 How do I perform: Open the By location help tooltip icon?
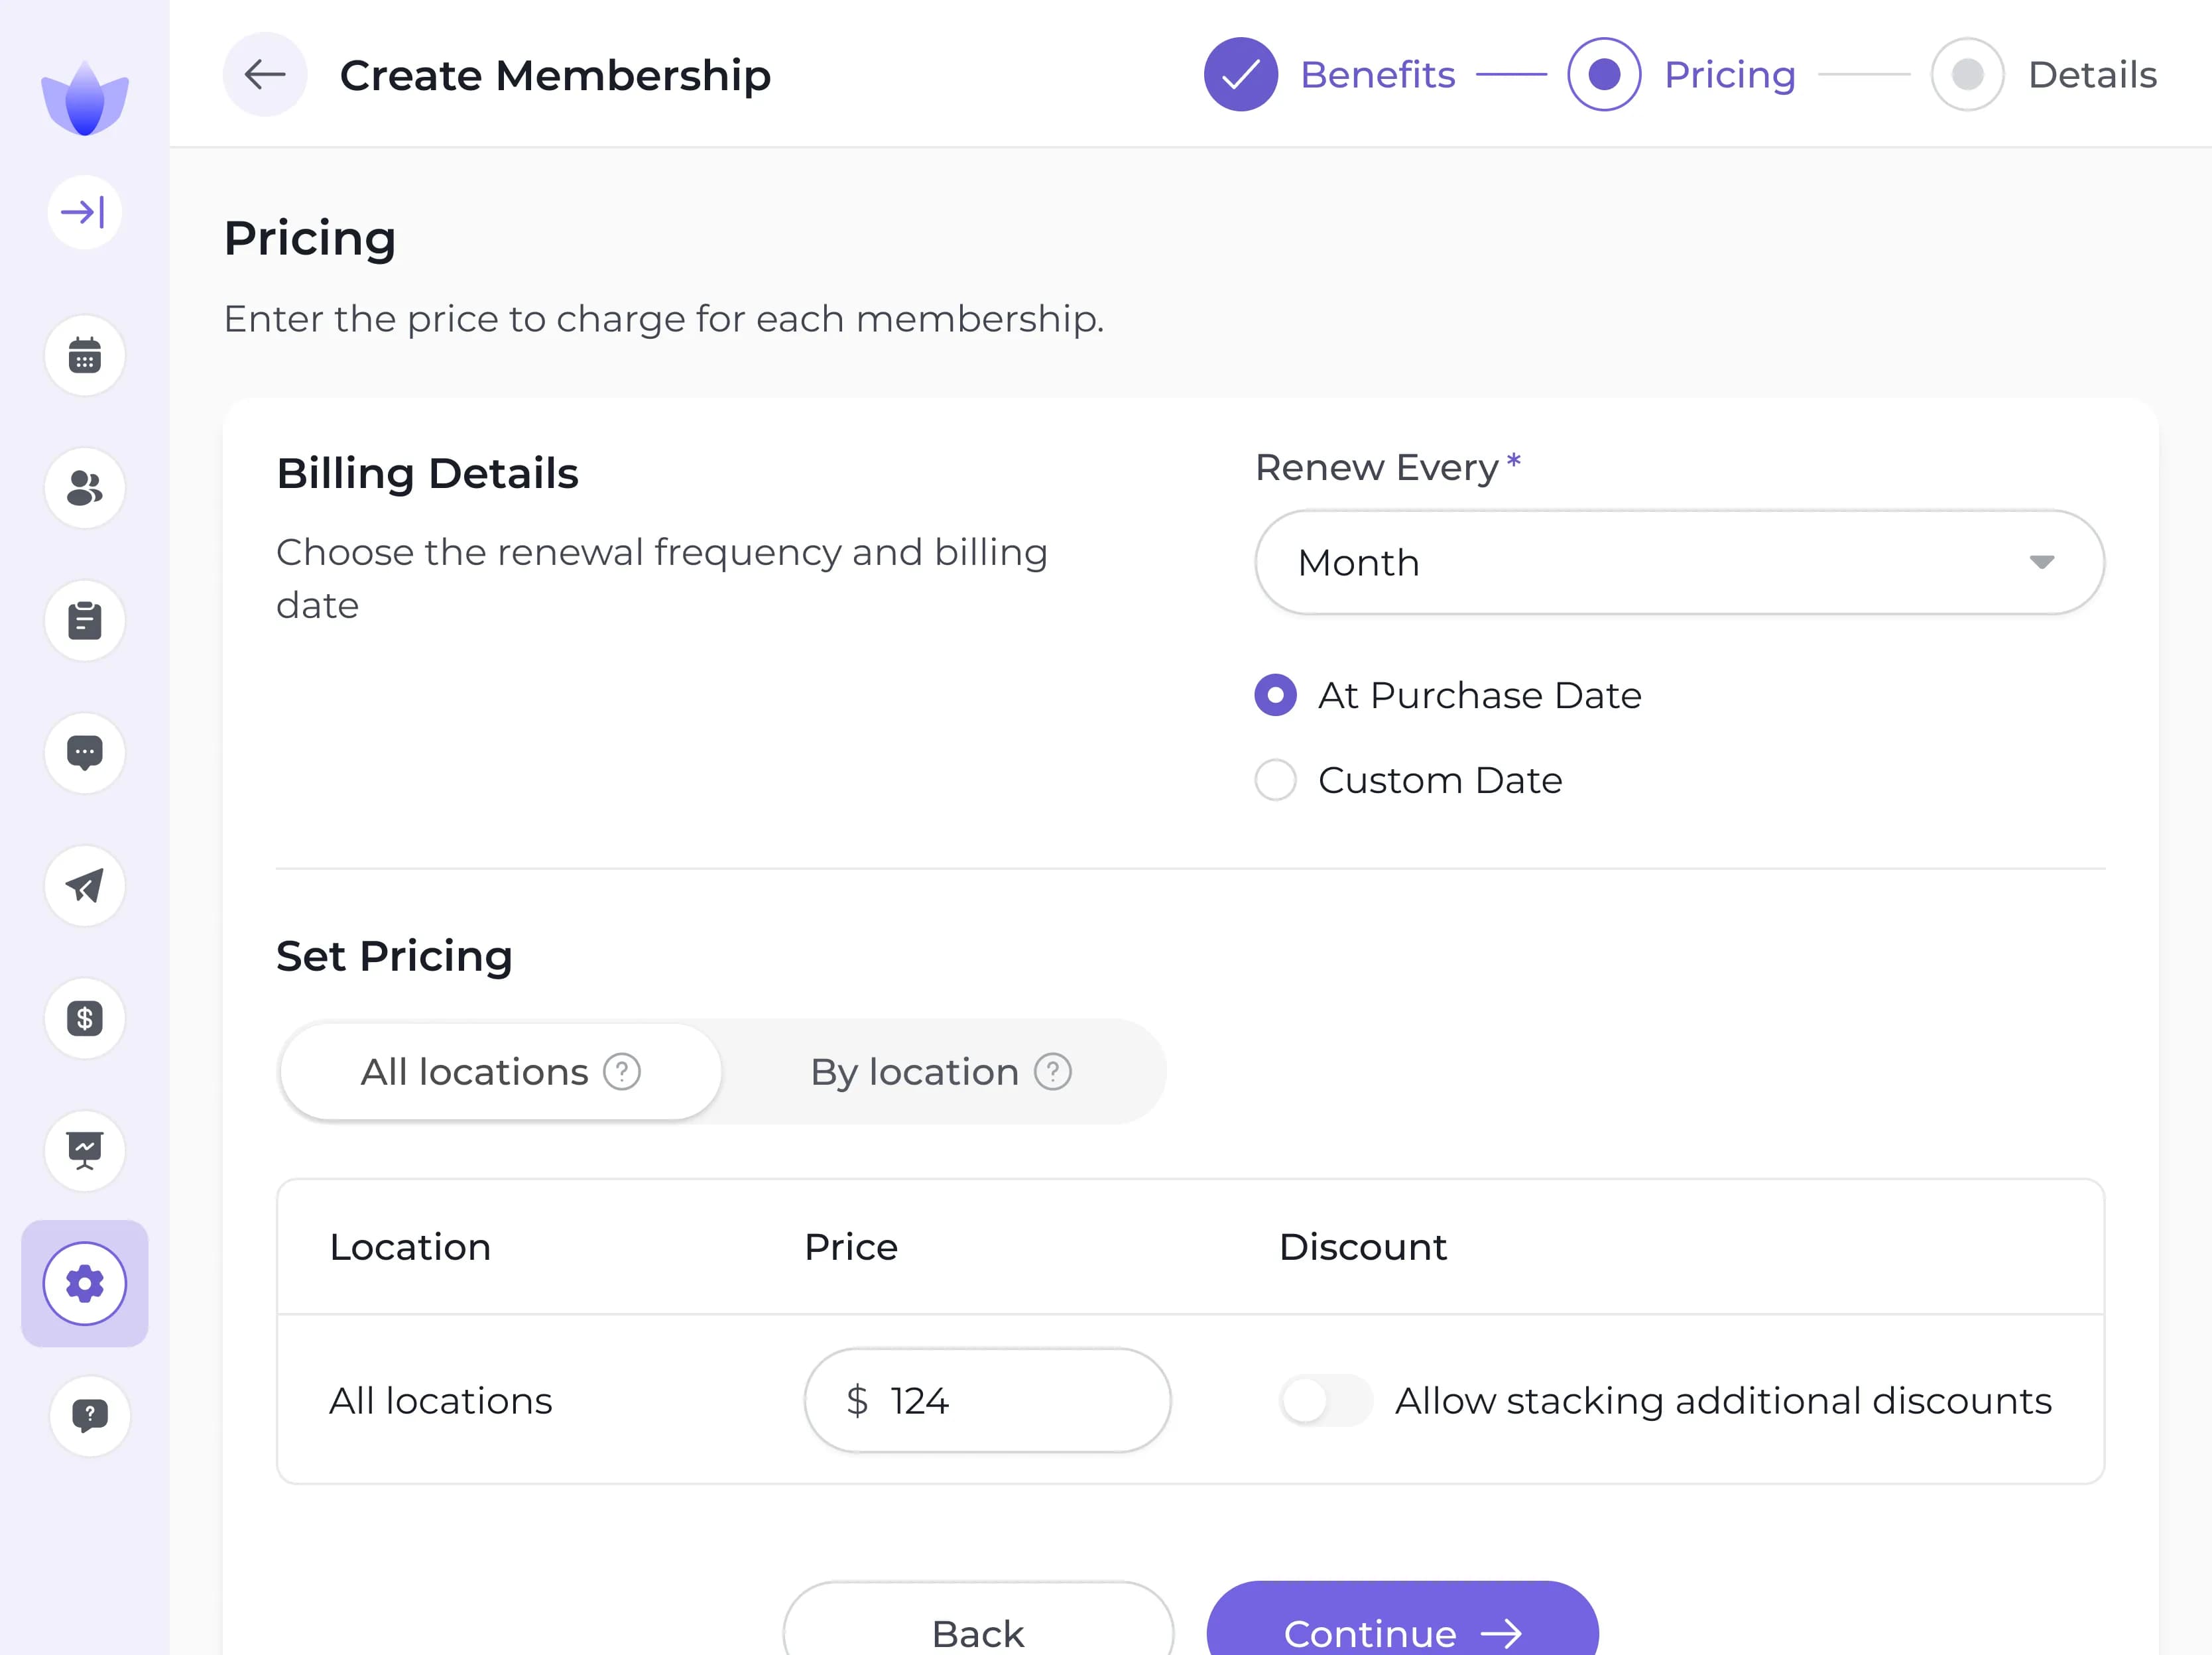[1053, 1071]
